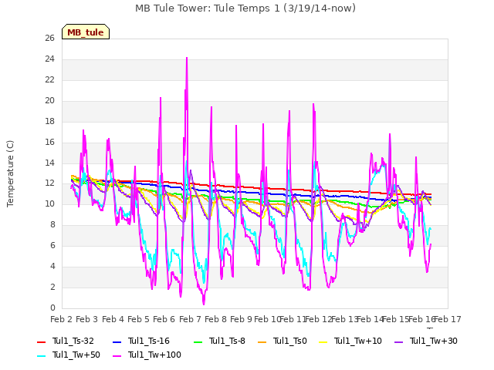
Task: Click the Feb 4 x-axis label
Action: pos(113,319)
